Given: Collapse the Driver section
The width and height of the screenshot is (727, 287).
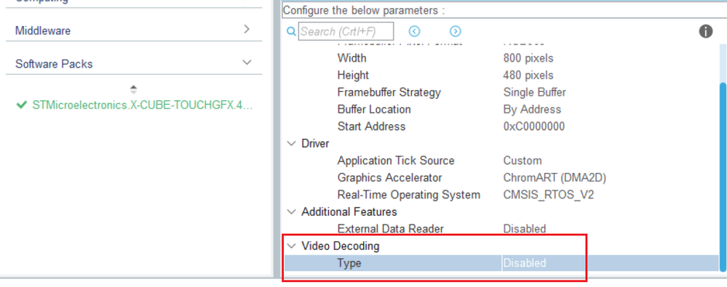Looking at the screenshot, I should 291,144.
